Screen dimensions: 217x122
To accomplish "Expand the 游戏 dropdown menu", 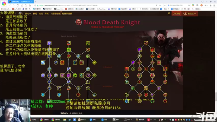I will tap(28, 14).
